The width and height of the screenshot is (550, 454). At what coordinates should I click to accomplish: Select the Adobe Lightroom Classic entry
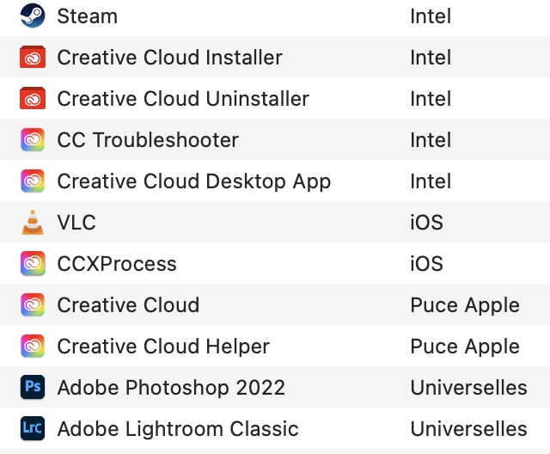coord(178,428)
